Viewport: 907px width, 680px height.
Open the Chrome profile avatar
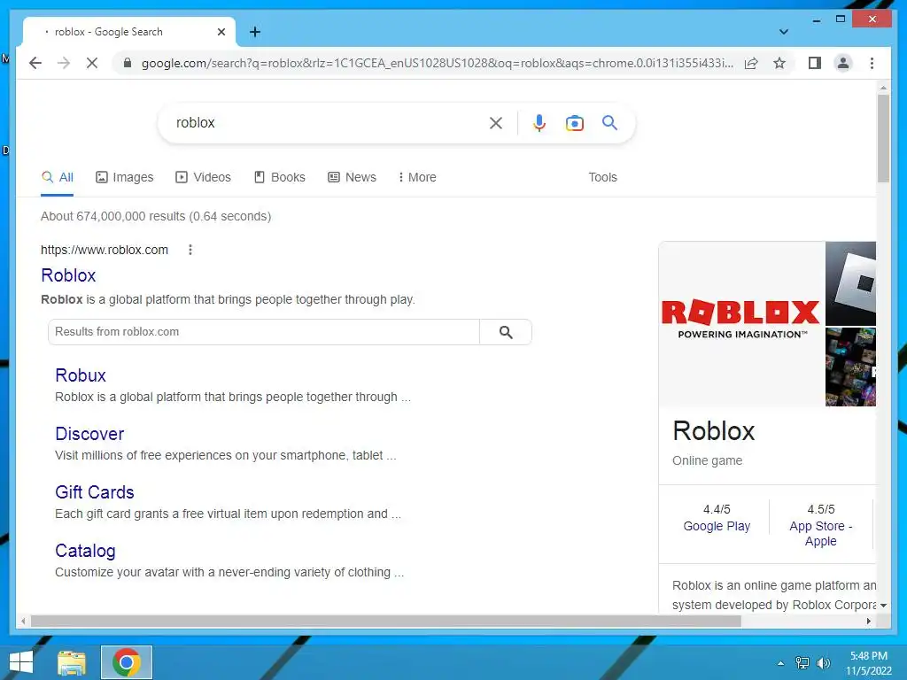click(x=843, y=63)
